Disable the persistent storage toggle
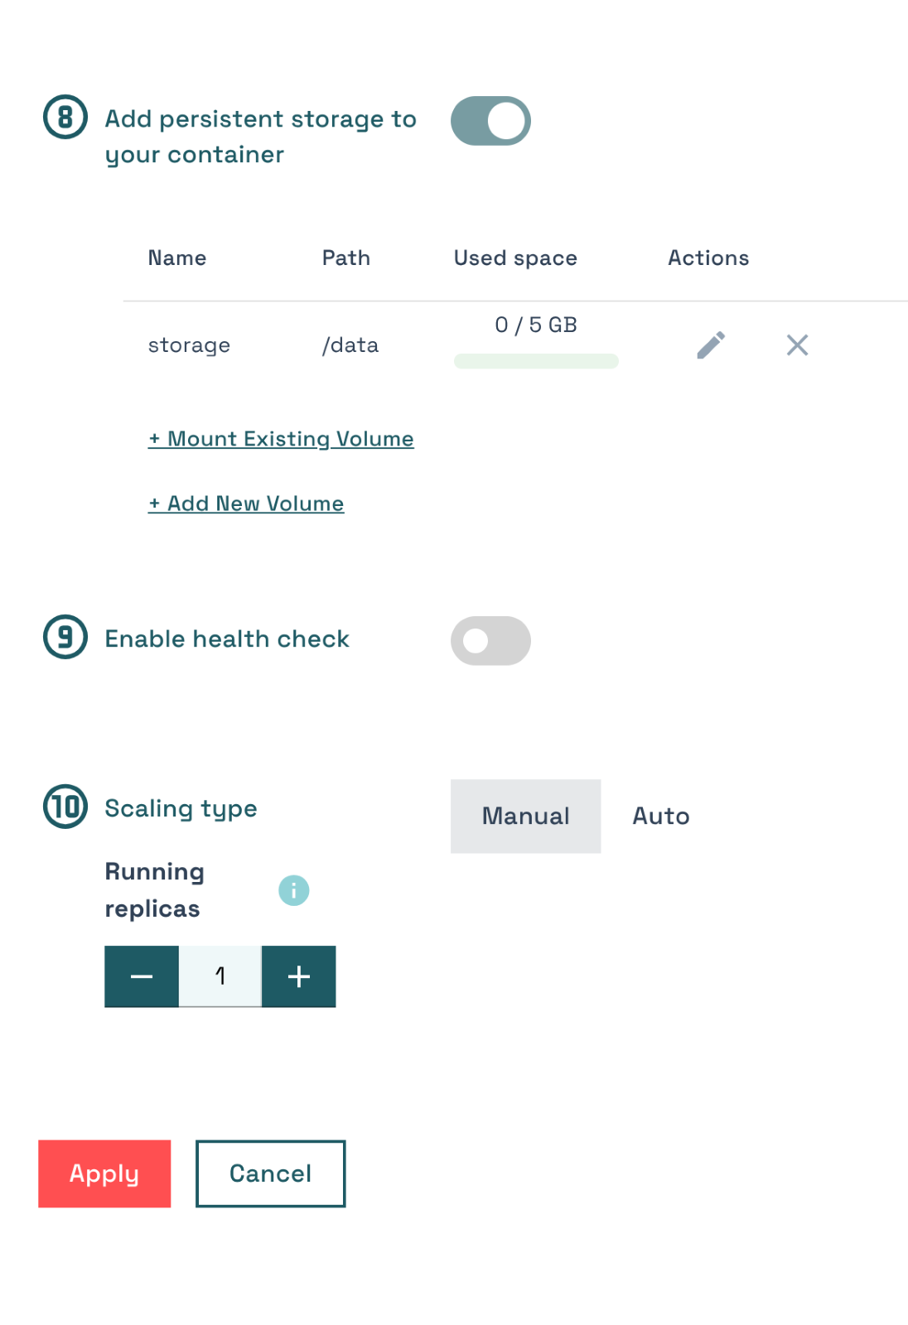Image resolution: width=908 pixels, height=1325 pixels. pyautogui.click(x=490, y=121)
